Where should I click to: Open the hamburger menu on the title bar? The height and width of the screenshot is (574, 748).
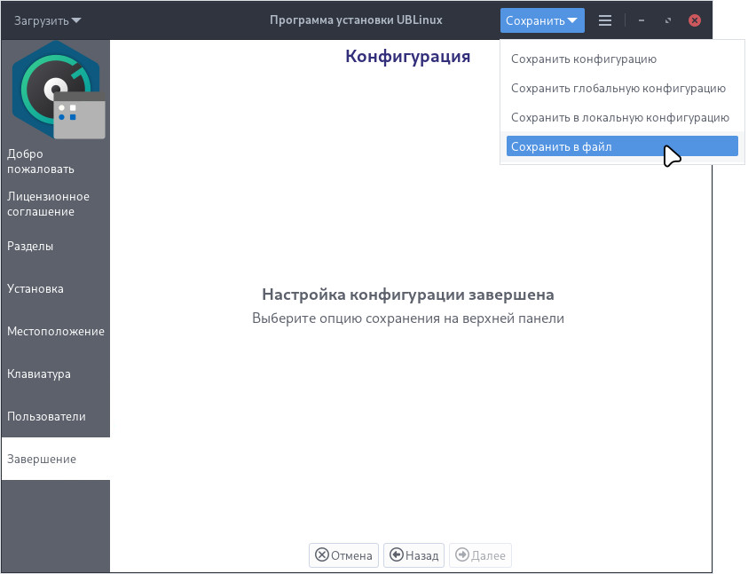coord(605,20)
